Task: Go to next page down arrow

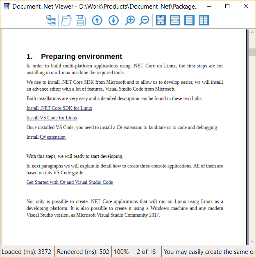Action: [x=113, y=20]
